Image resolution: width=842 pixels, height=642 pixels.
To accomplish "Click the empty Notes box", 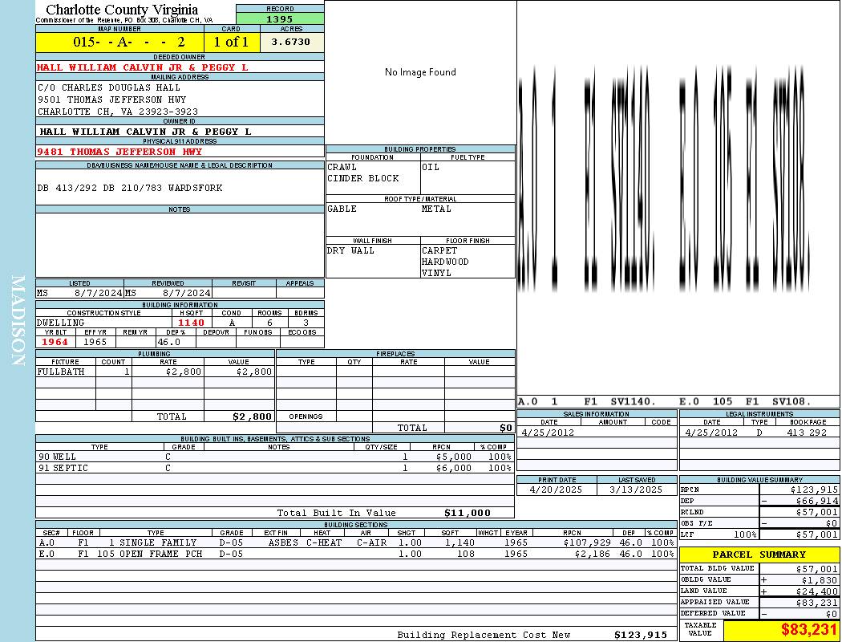I will pos(180,245).
